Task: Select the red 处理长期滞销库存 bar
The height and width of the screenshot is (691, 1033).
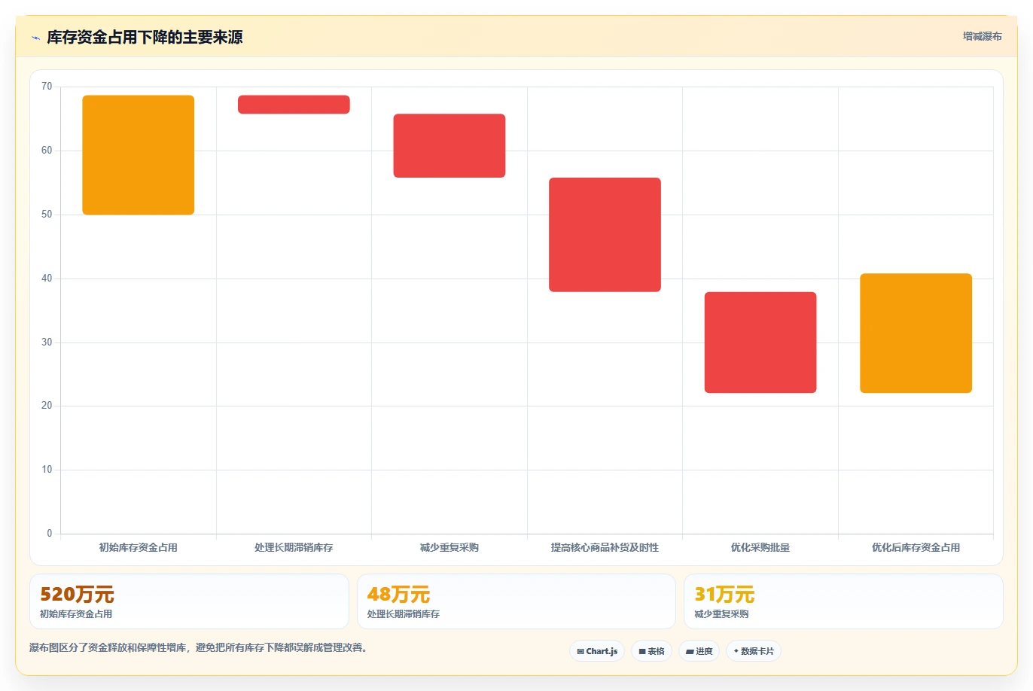Action: pos(294,105)
